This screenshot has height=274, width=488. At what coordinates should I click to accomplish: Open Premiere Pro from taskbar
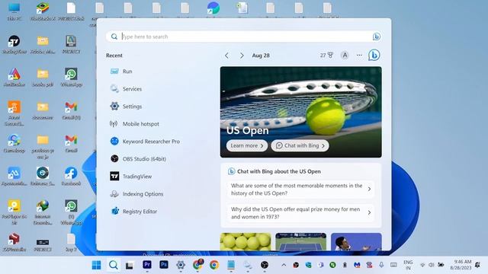point(147,265)
